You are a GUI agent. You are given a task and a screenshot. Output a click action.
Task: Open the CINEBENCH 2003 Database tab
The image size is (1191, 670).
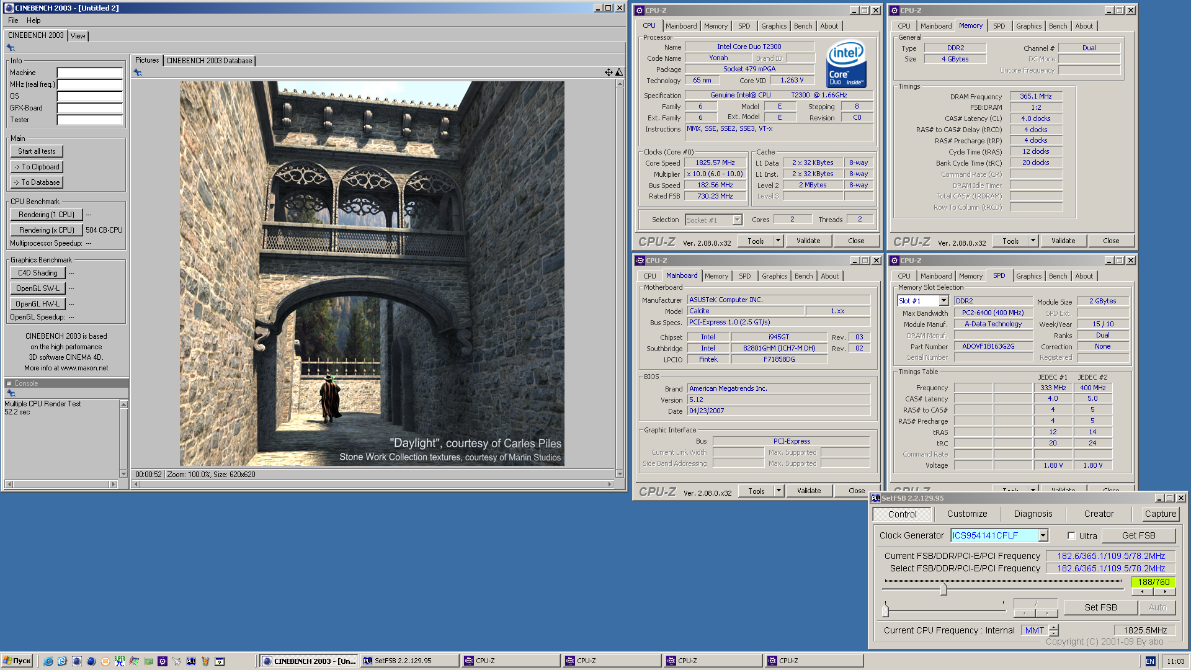click(209, 61)
